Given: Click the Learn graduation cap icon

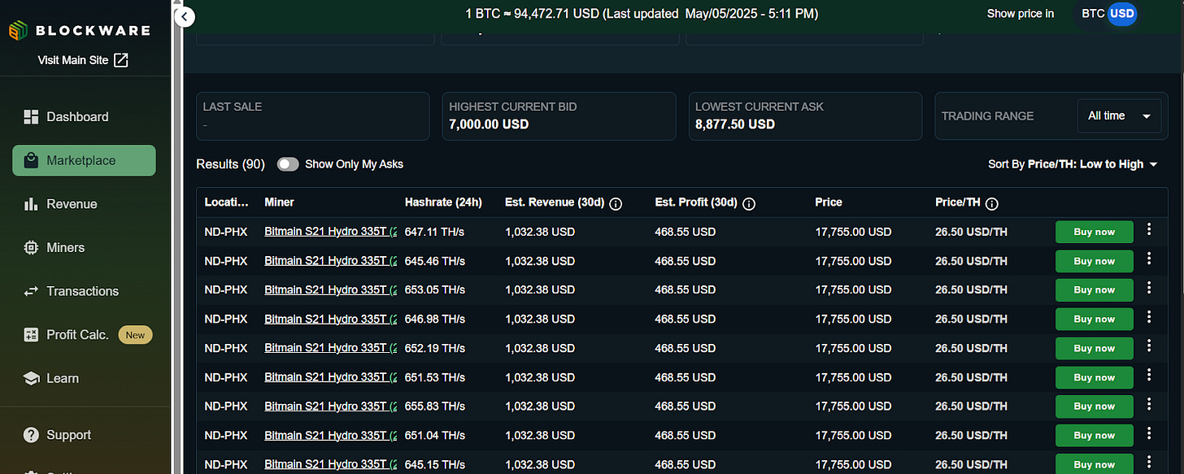Looking at the screenshot, I should (x=31, y=378).
